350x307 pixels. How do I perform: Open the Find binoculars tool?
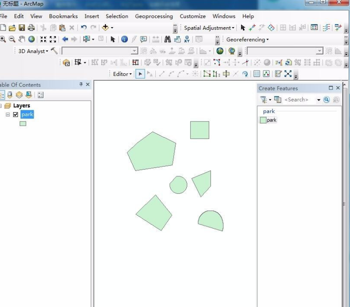[168, 39]
